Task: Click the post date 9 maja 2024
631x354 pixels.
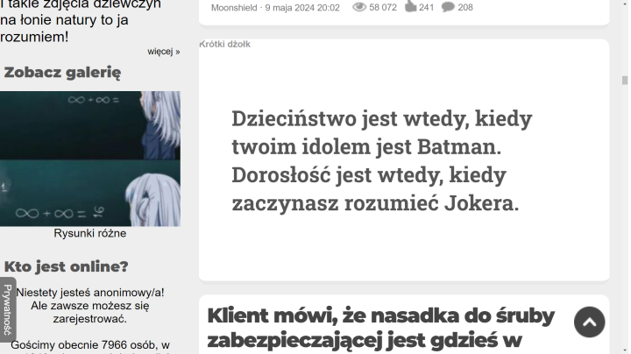Action: point(303,8)
